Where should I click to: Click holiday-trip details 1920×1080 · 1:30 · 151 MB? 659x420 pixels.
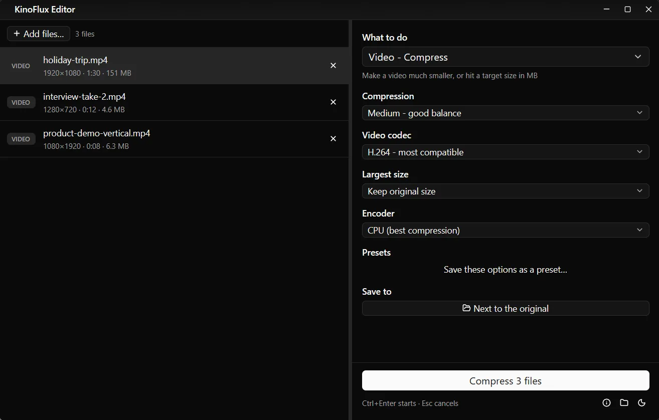click(87, 73)
